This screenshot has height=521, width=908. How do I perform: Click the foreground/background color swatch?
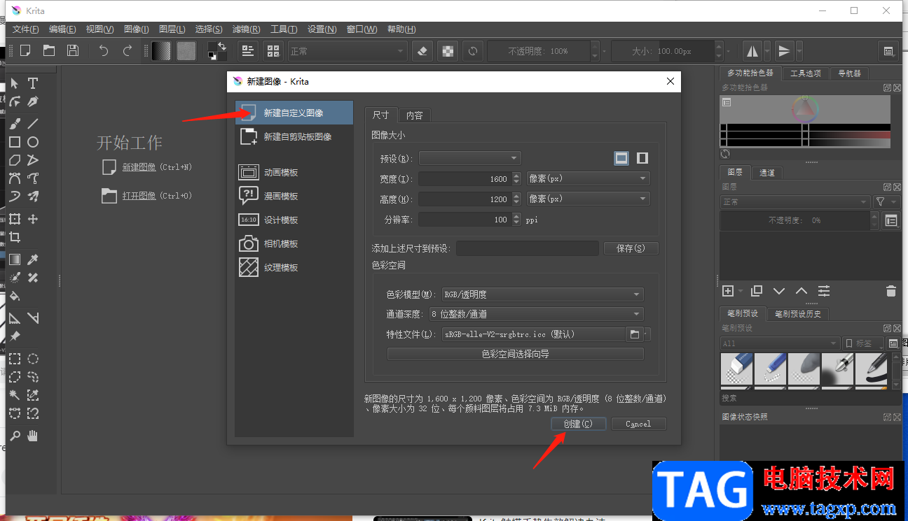point(217,50)
